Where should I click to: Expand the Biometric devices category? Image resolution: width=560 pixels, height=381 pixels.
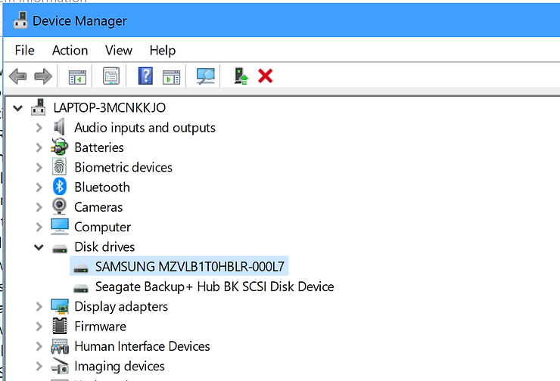[39, 168]
